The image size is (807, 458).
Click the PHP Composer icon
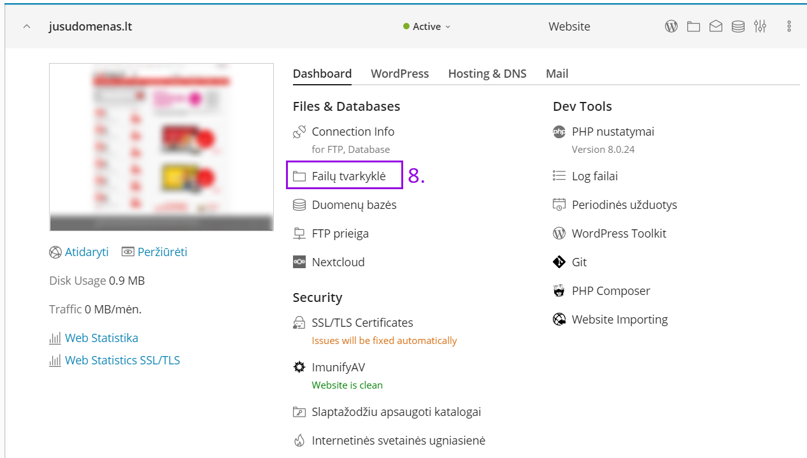(559, 291)
